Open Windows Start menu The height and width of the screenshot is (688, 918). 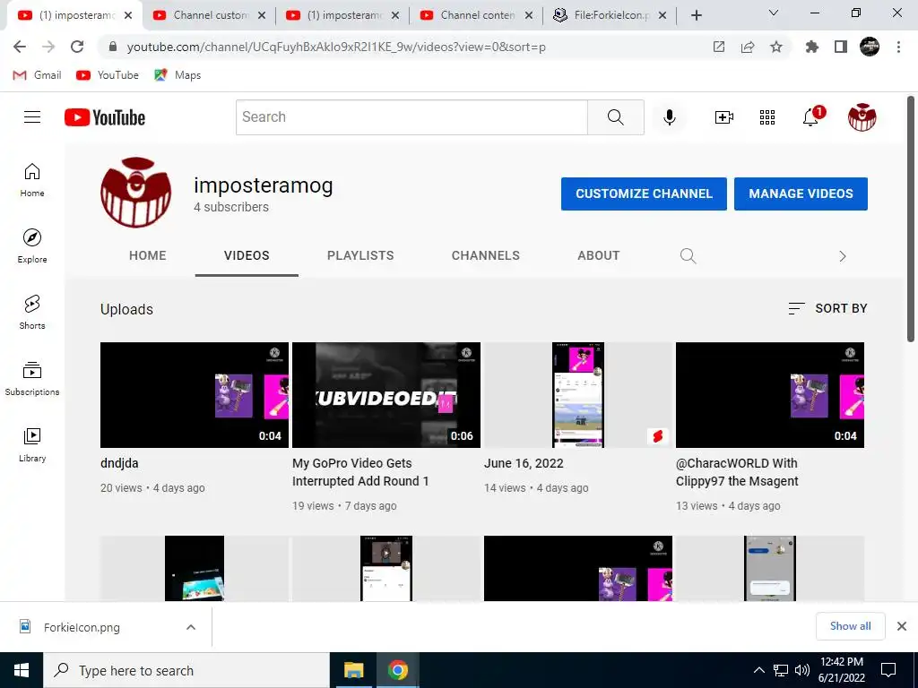click(x=22, y=670)
